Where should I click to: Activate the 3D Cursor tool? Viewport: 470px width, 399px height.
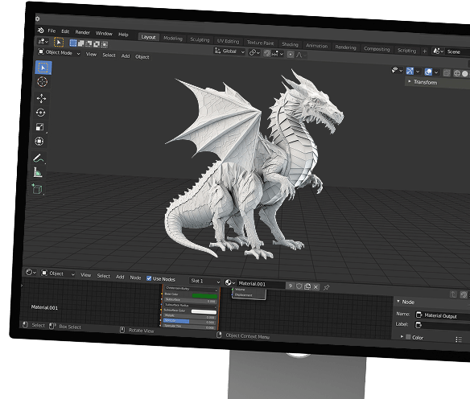pos(43,82)
